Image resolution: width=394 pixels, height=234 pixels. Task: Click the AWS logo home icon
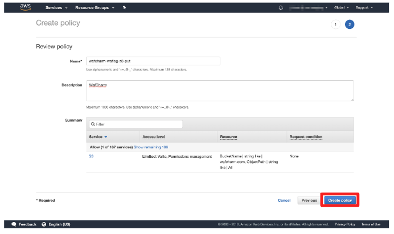click(26, 7)
